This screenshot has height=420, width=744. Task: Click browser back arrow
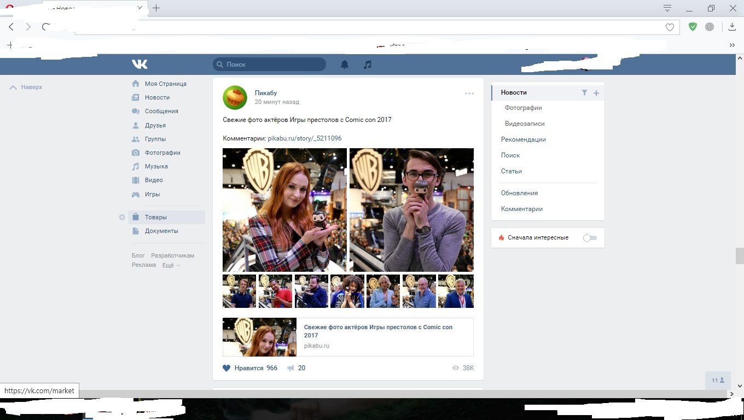11,27
